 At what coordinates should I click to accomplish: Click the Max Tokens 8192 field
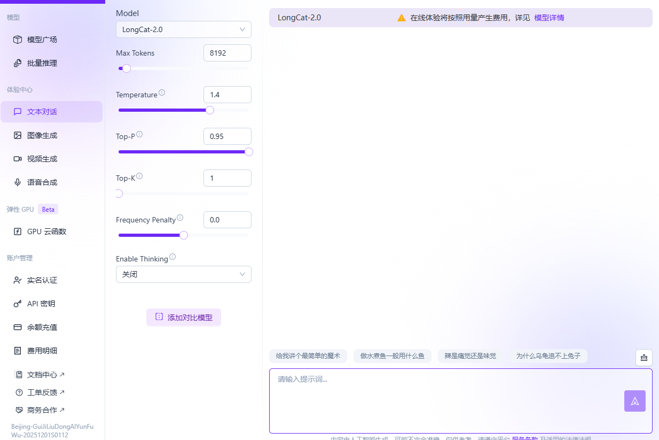tap(227, 53)
